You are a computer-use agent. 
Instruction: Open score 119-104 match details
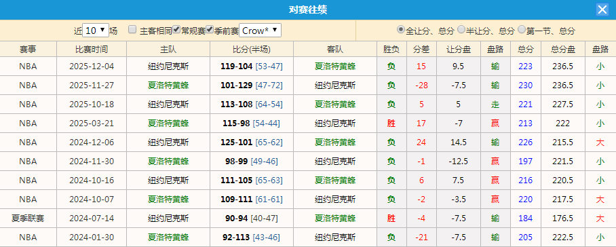coord(237,66)
